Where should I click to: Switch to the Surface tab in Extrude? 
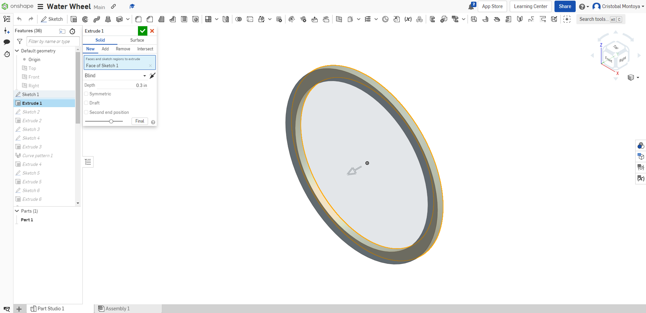click(137, 40)
